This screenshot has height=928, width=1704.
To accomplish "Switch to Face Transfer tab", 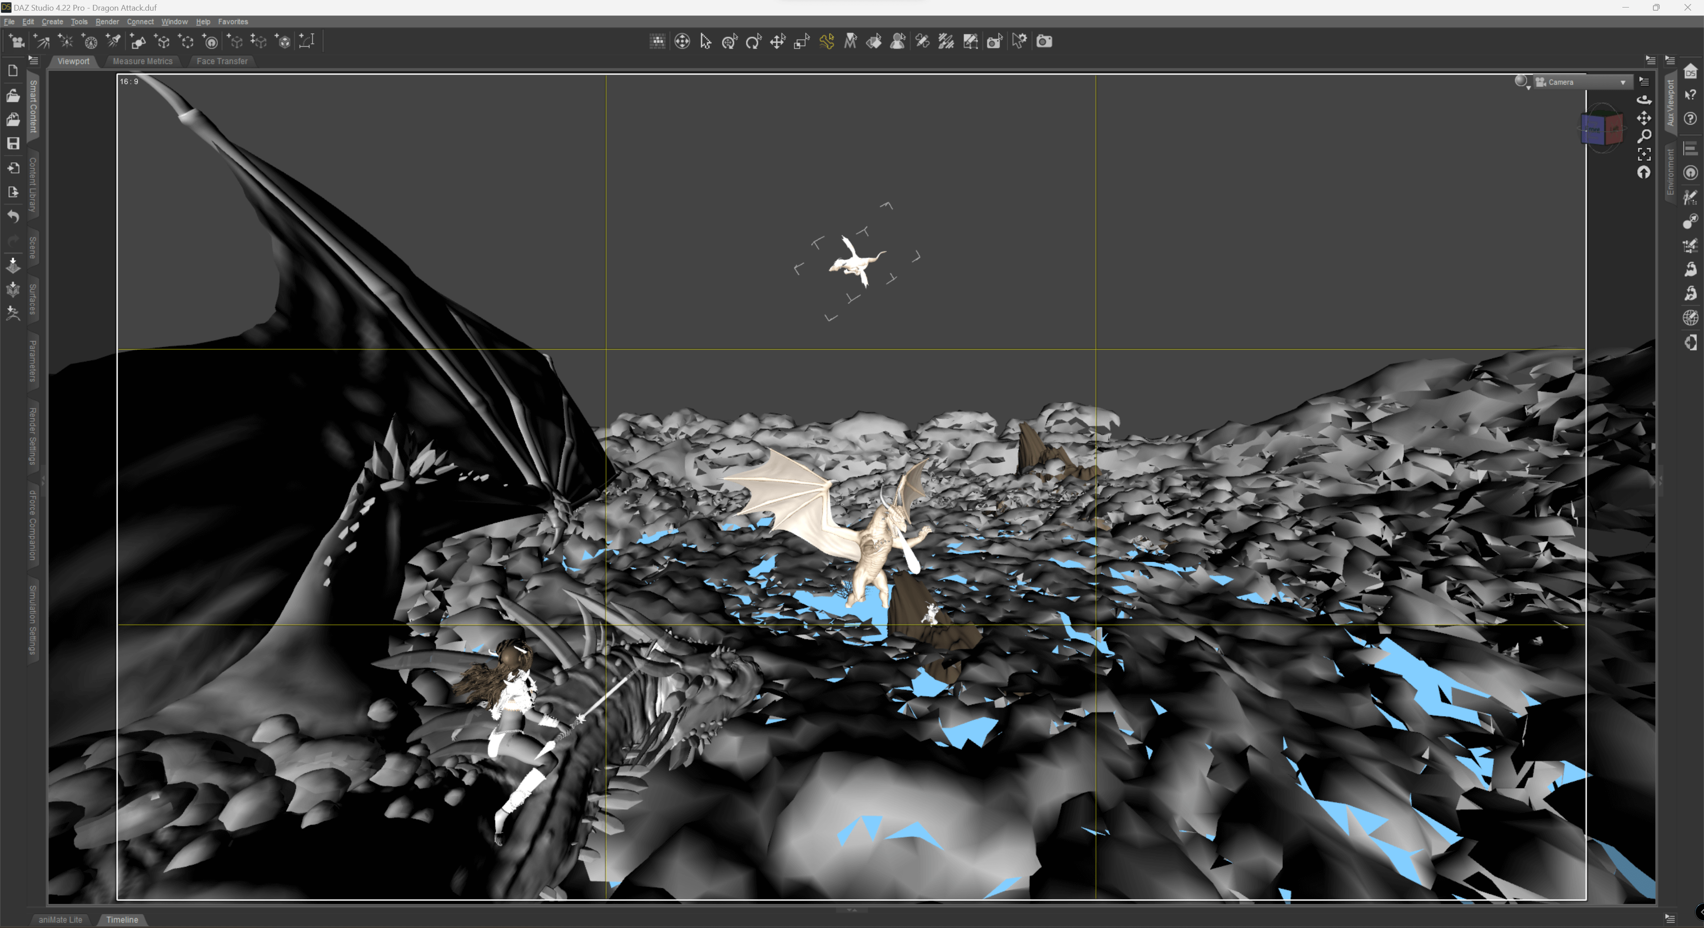I will point(221,61).
